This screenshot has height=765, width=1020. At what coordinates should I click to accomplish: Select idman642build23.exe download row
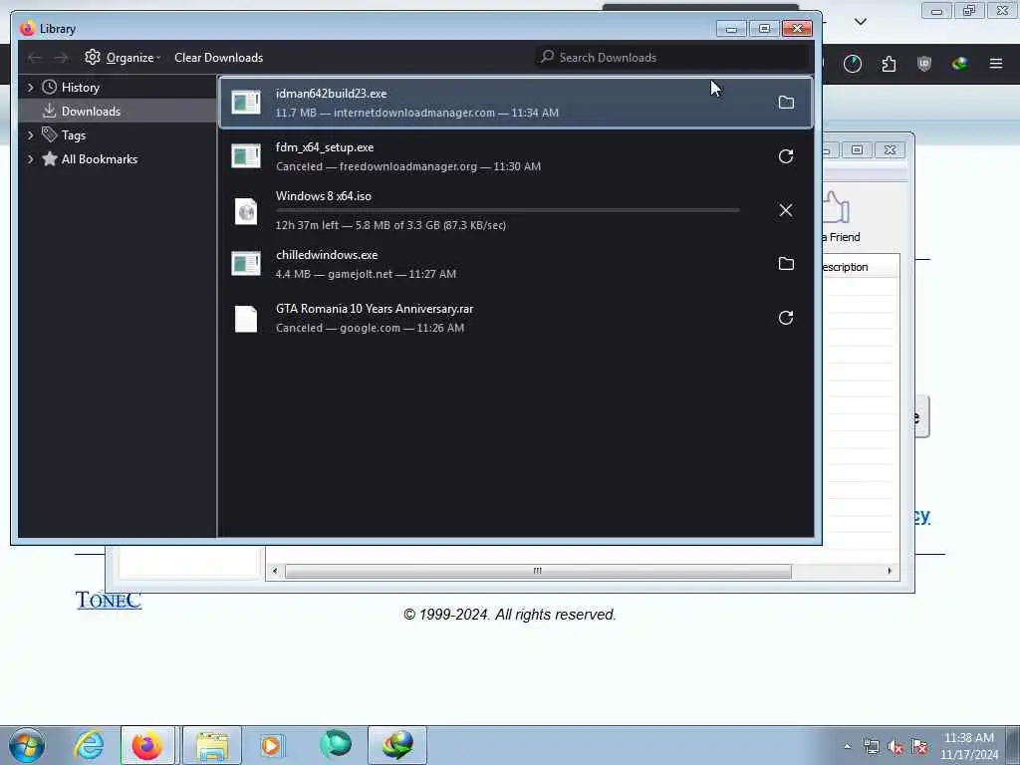[x=515, y=103]
